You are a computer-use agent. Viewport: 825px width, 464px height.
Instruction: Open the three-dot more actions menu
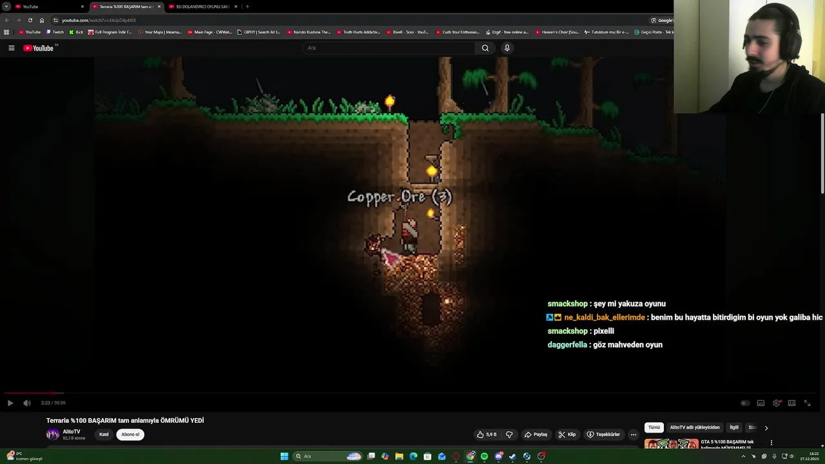634,434
